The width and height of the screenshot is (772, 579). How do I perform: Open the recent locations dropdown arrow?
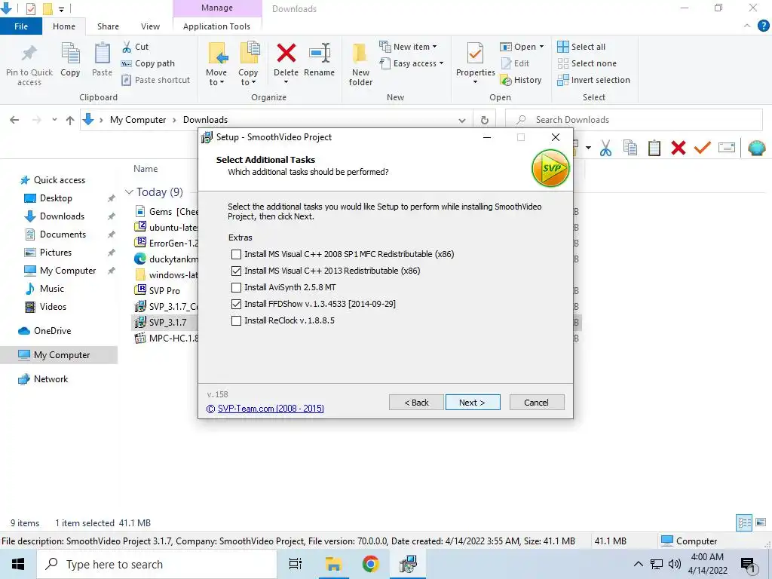coord(54,120)
